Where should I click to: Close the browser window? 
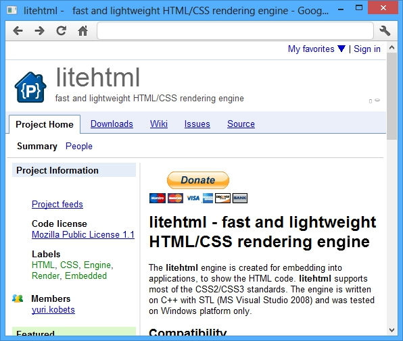coord(383,8)
